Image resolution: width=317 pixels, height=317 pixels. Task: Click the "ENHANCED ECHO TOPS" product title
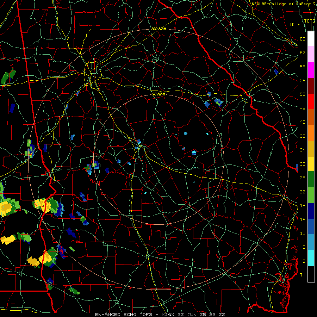click(x=123, y=315)
